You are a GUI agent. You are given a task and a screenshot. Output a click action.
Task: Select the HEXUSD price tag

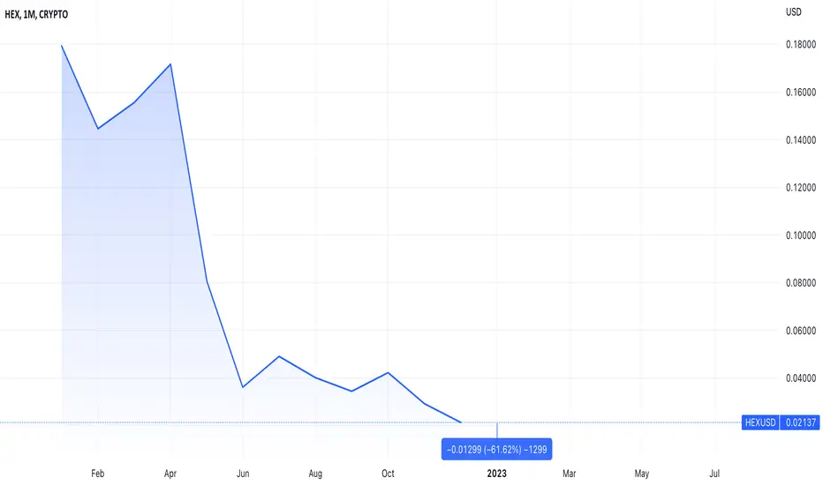[760, 422]
